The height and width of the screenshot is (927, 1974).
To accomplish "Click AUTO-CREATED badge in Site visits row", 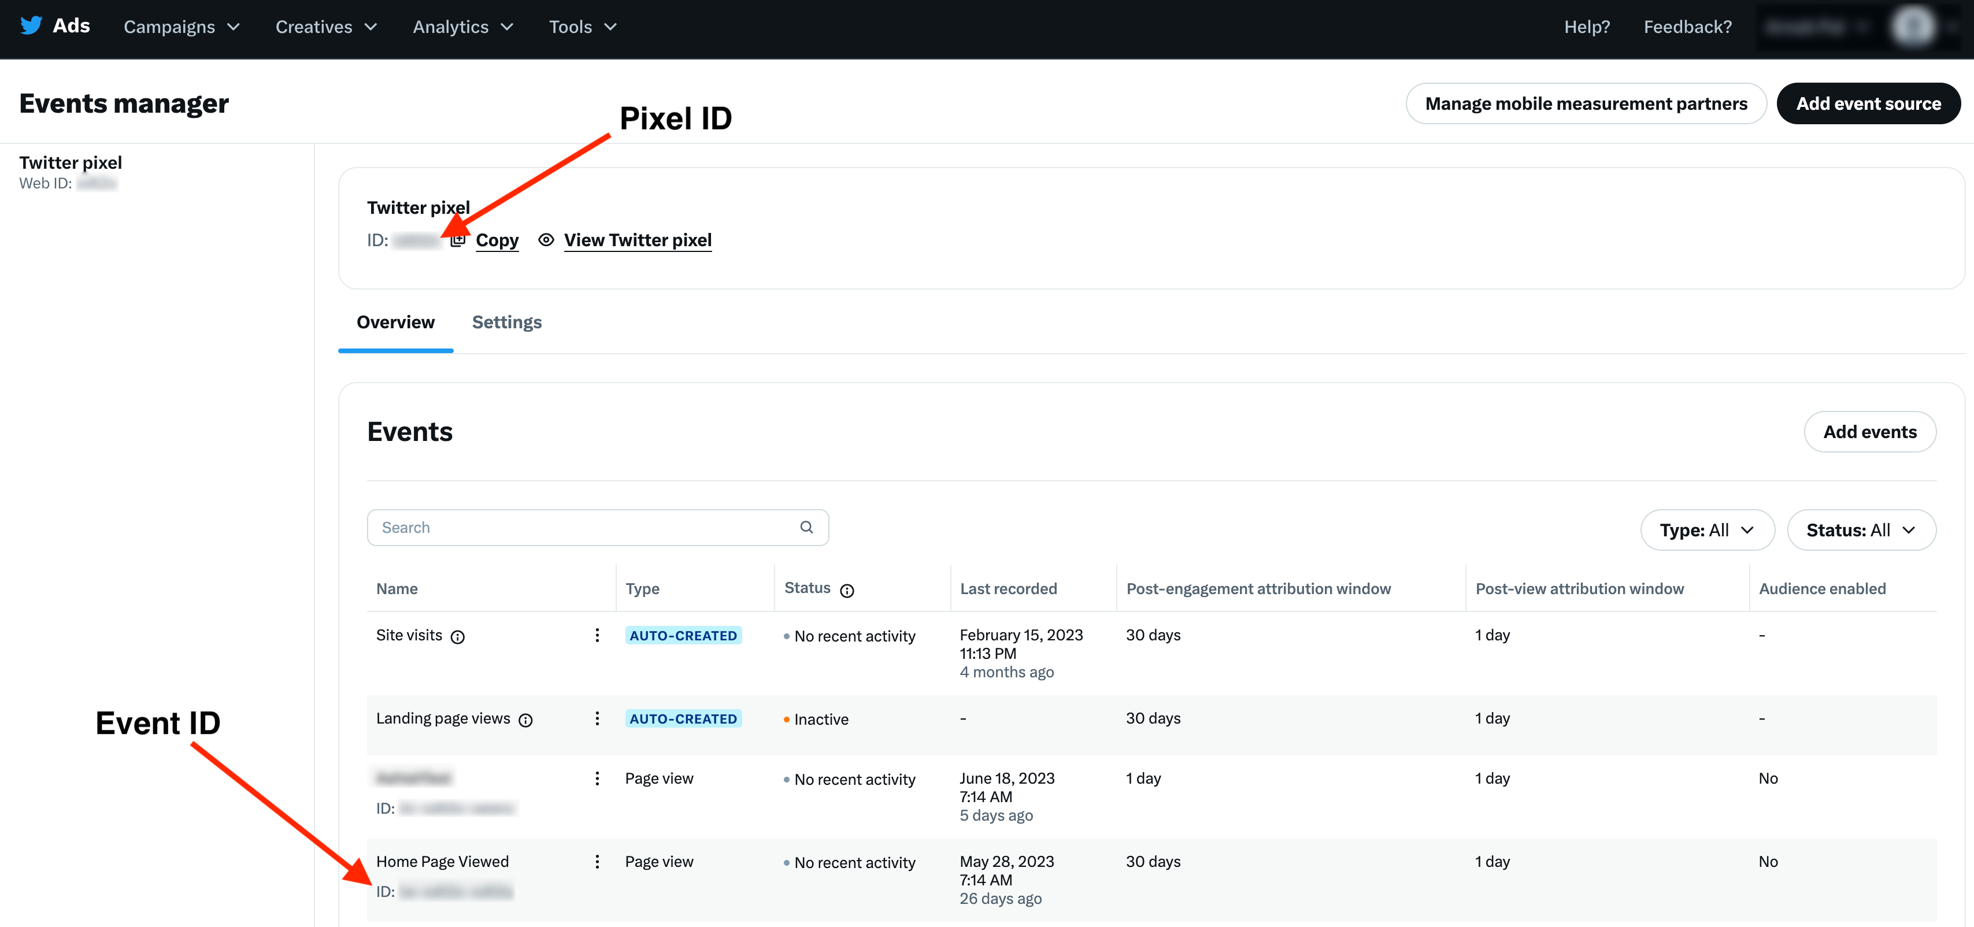I will pos(683,635).
